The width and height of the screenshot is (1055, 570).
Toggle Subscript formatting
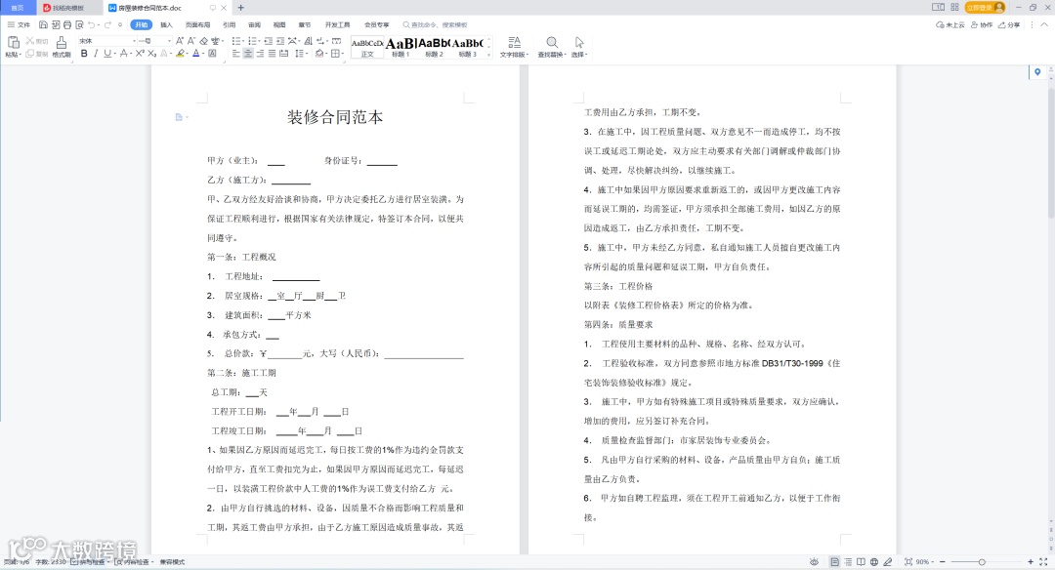click(x=152, y=53)
